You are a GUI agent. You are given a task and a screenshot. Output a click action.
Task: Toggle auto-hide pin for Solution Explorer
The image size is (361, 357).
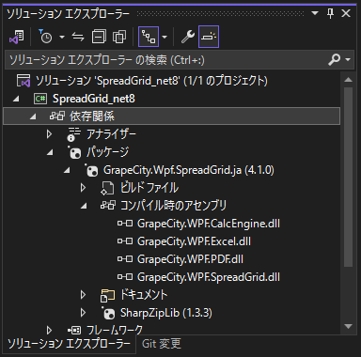[x=330, y=13]
